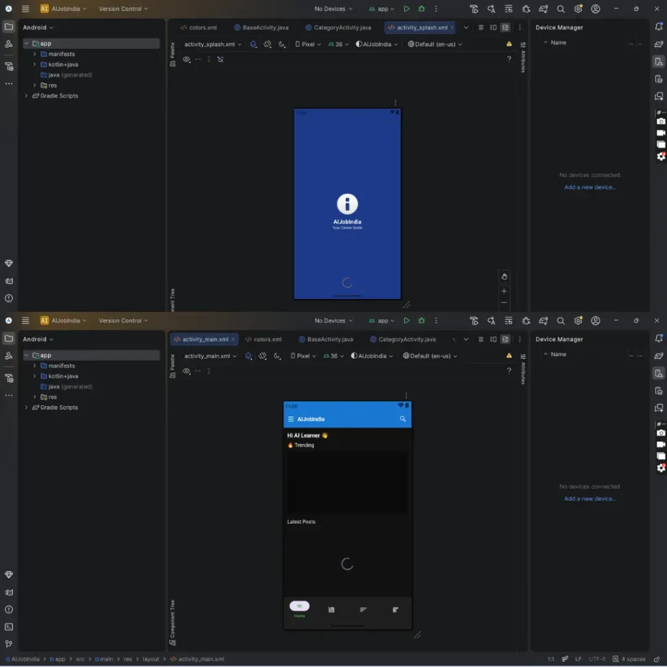The width and height of the screenshot is (667, 667).
Task: Open the Palette side panel for activity_splash.xml
Action: pos(172,54)
